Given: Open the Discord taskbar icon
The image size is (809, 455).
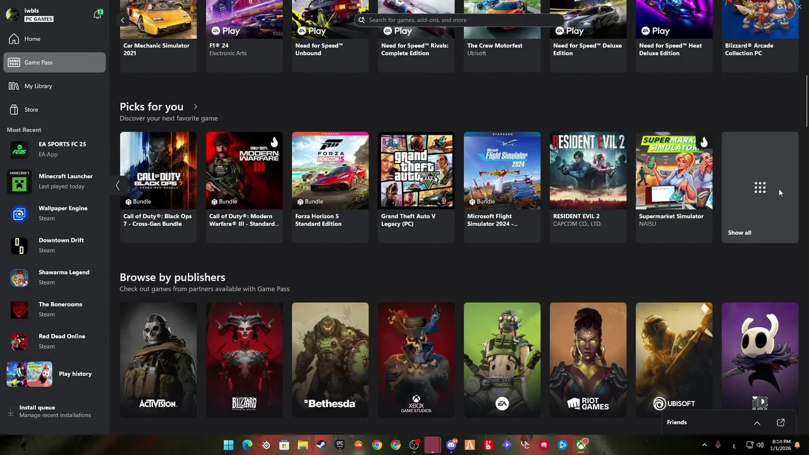Looking at the screenshot, I should click(451, 445).
